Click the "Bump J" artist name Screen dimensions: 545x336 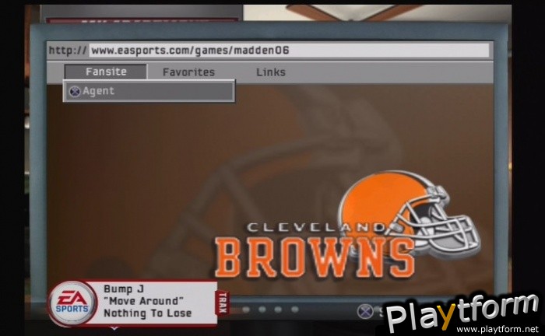(x=124, y=289)
